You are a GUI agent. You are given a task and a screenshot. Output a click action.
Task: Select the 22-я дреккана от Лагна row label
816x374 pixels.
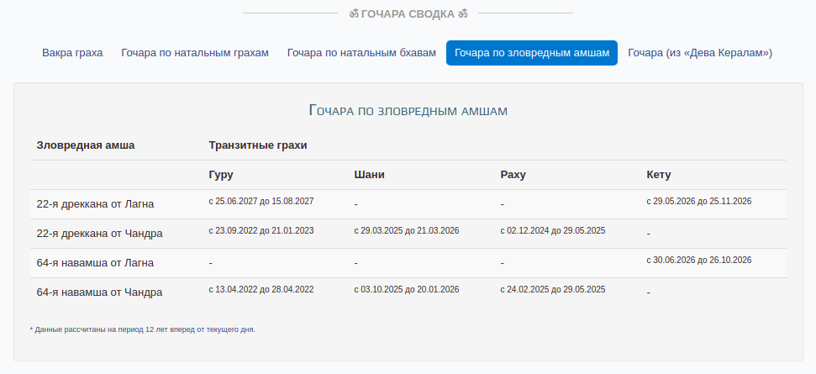[95, 204]
